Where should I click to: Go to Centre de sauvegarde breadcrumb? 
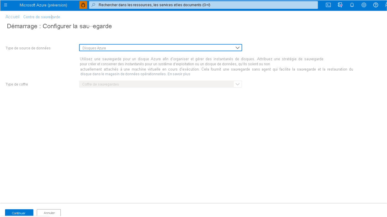(x=42, y=17)
